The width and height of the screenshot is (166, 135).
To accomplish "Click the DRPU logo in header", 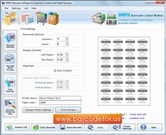I will [x=124, y=15].
